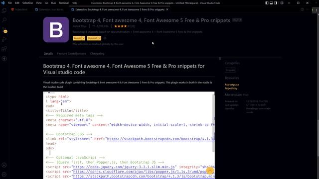
Task: Open the Edit menu
Action: 17,3
